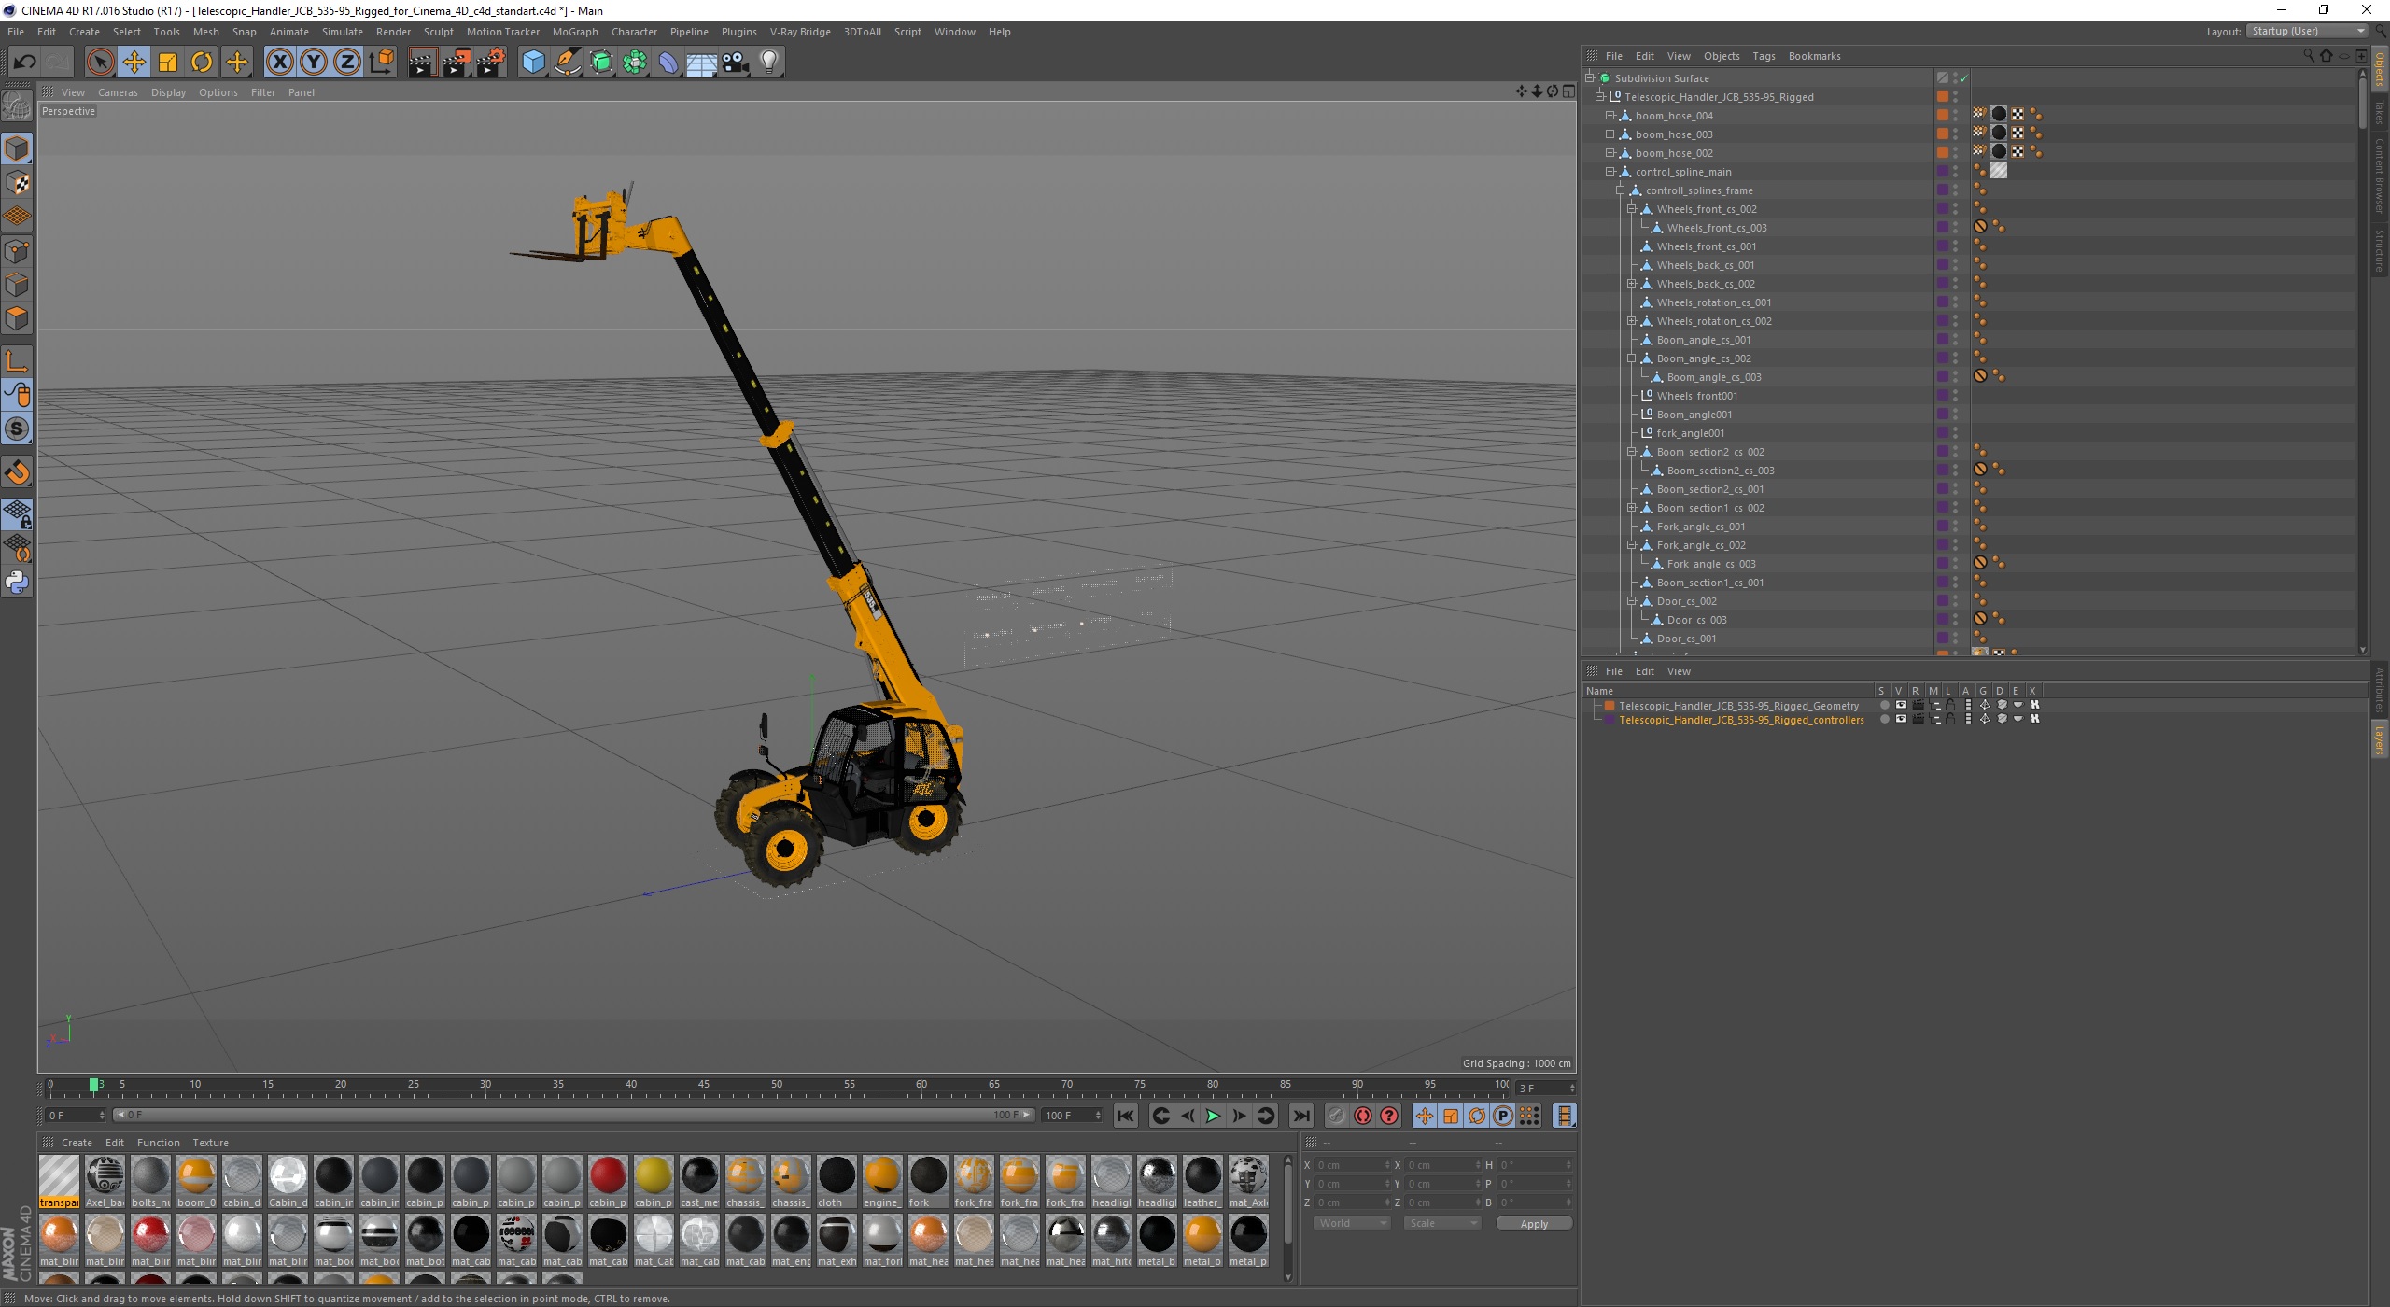Open the Simulate menu
2390x1307 pixels.
point(342,32)
